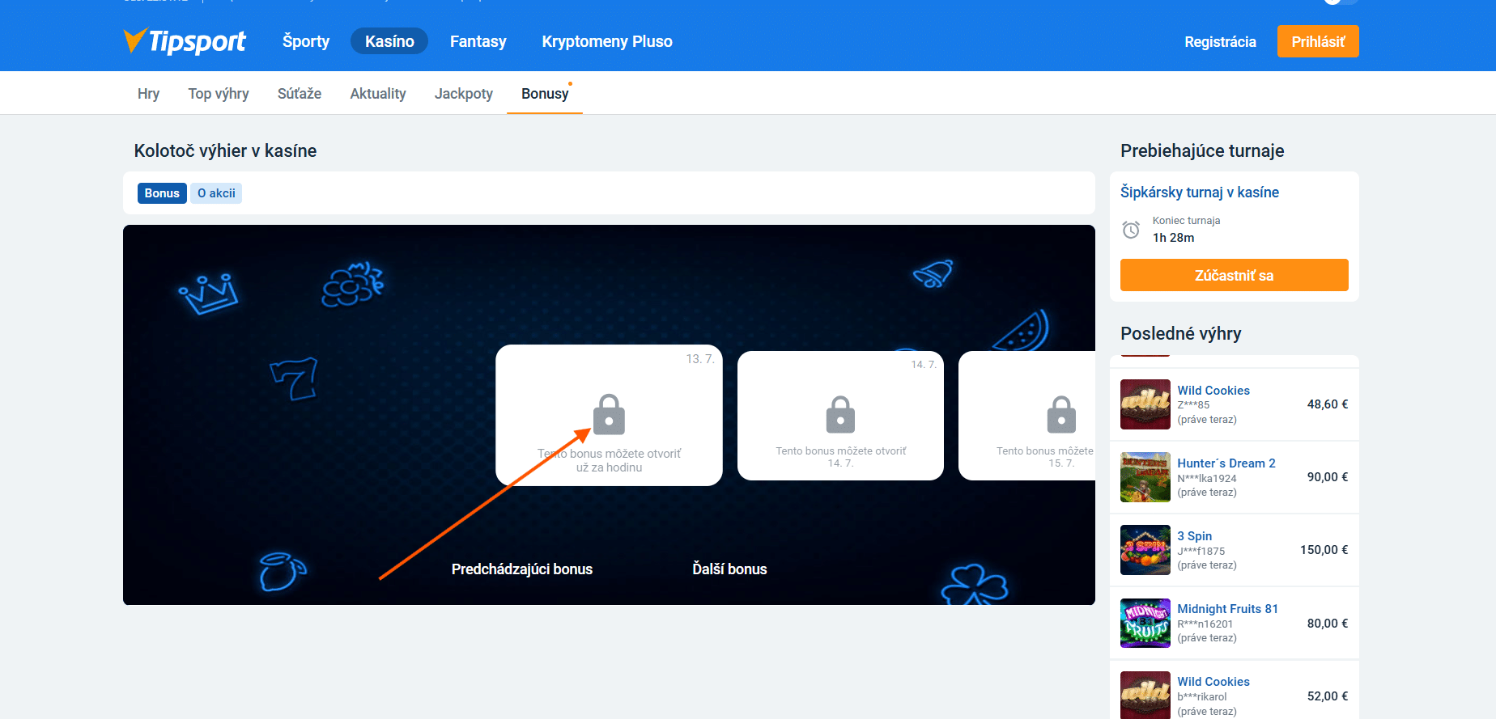Screen dimensions: 1496x719
Task: Go to the Športy section
Action: coord(306,41)
